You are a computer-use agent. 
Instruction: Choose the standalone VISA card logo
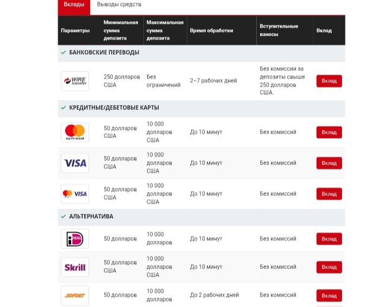(75, 163)
